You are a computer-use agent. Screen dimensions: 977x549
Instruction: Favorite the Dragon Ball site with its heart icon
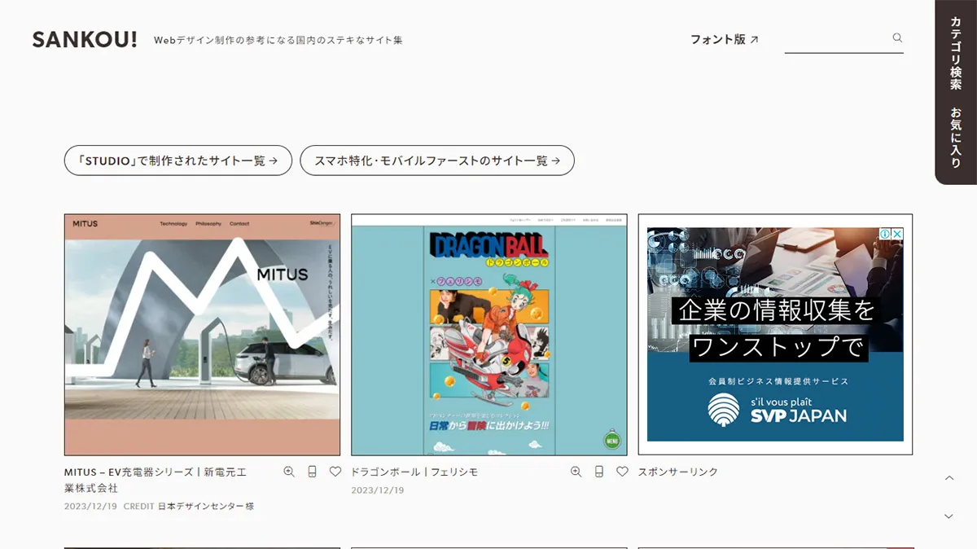pos(622,472)
